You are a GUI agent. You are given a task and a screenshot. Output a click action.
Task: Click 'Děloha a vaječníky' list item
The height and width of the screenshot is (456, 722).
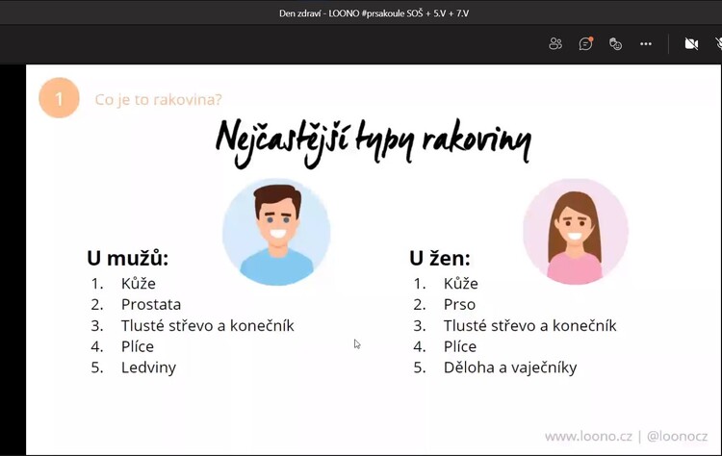(510, 367)
